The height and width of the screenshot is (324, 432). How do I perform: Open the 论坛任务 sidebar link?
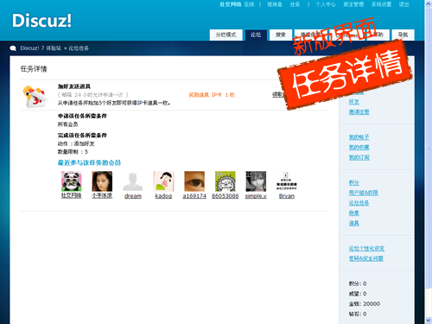tap(359, 203)
